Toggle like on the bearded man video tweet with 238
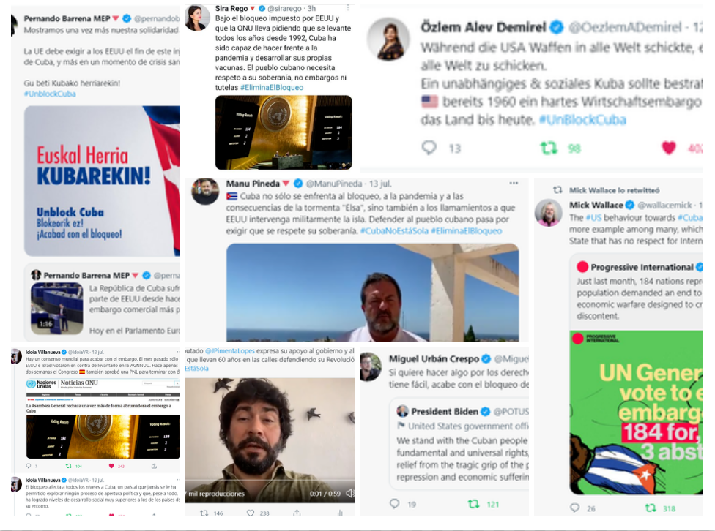This screenshot has height=531, width=715. click(251, 513)
